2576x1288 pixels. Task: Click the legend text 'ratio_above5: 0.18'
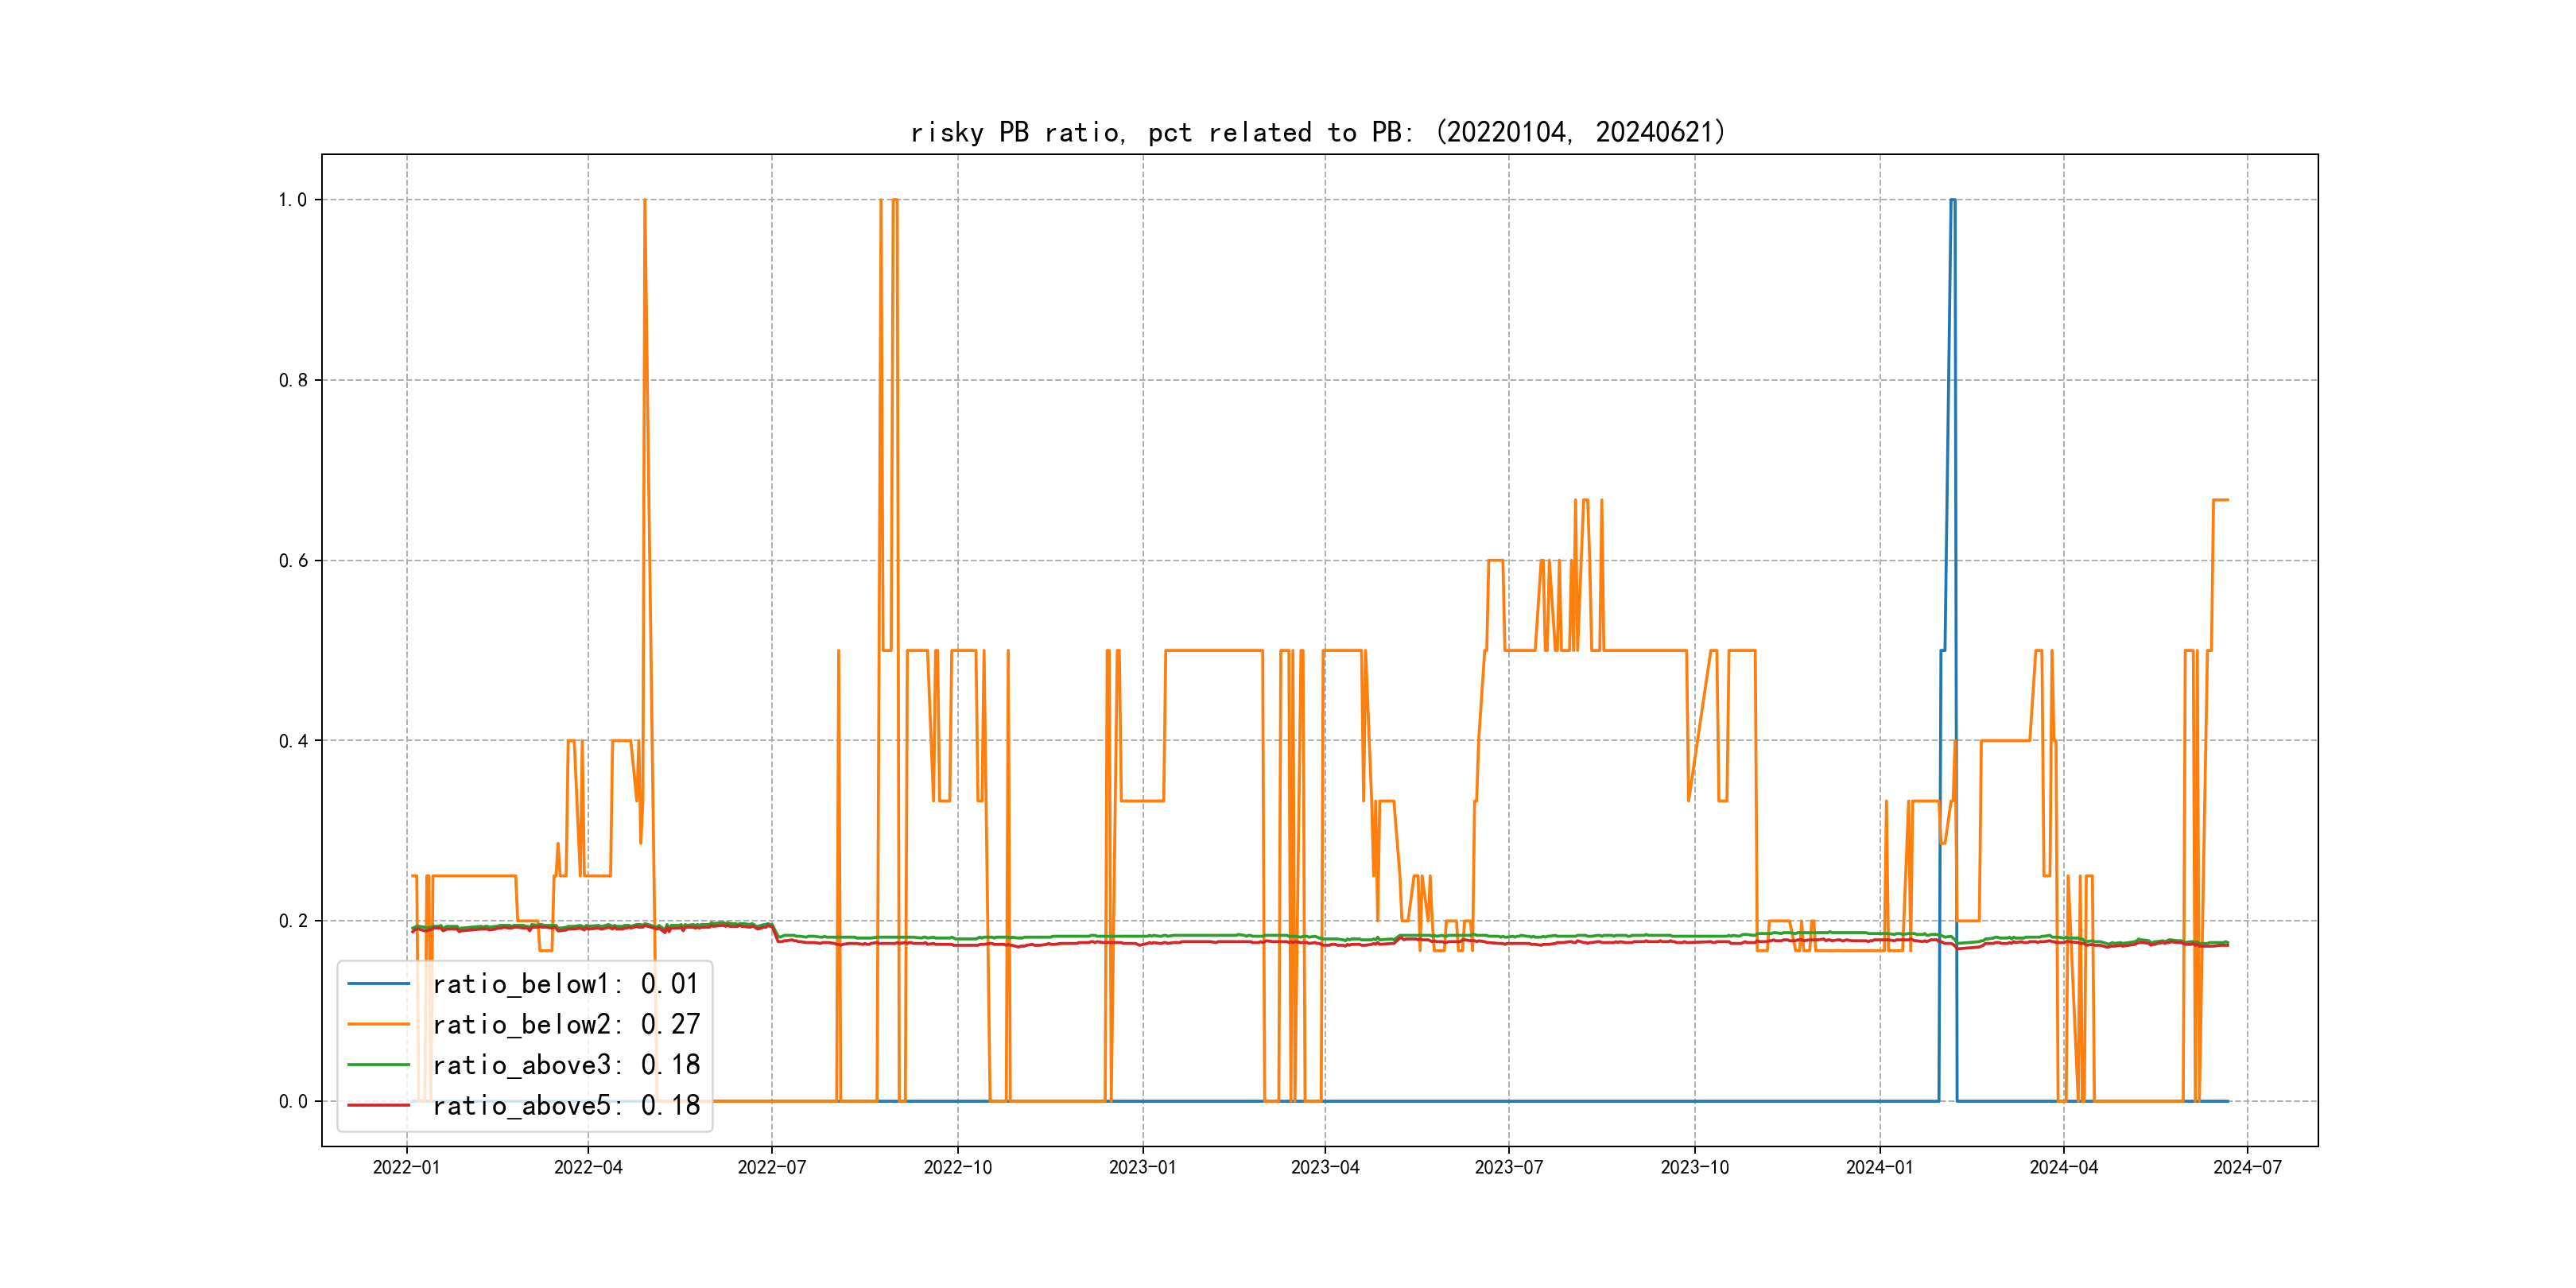click(565, 1105)
